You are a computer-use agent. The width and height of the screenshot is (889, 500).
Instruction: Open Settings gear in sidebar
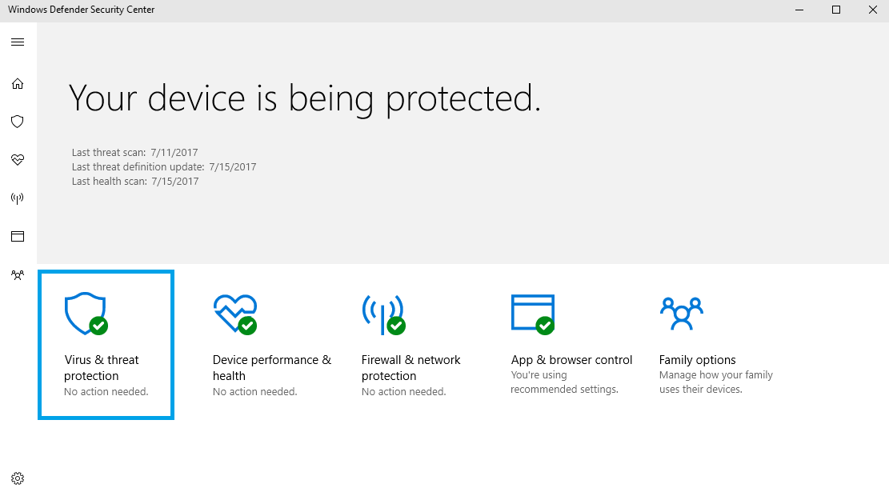[18, 478]
